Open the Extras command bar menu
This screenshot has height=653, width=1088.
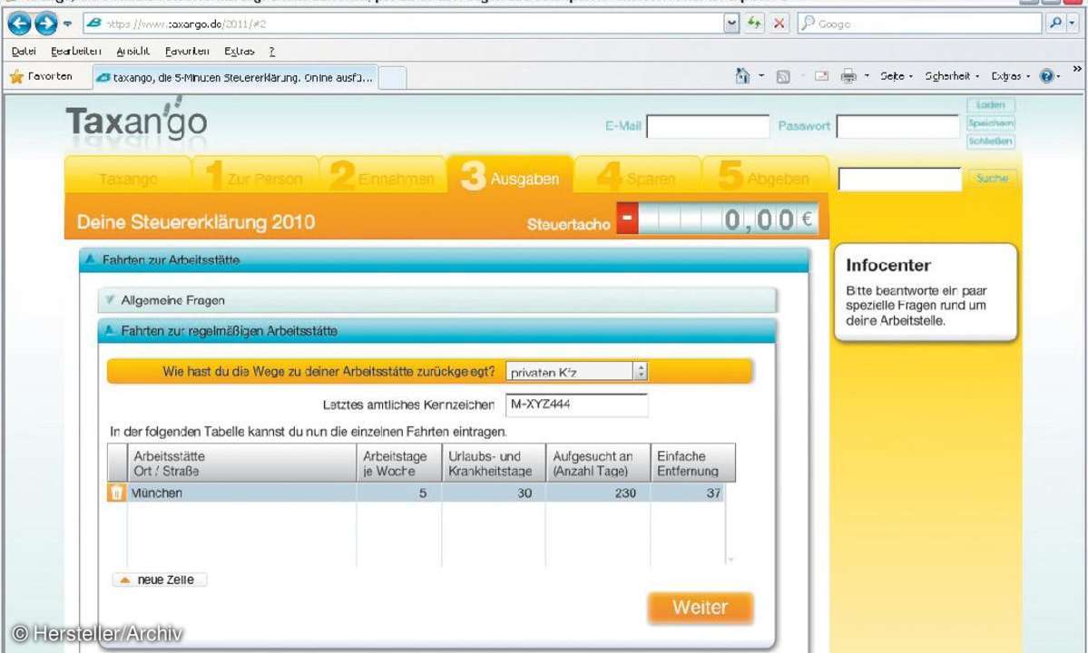[x=1010, y=75]
